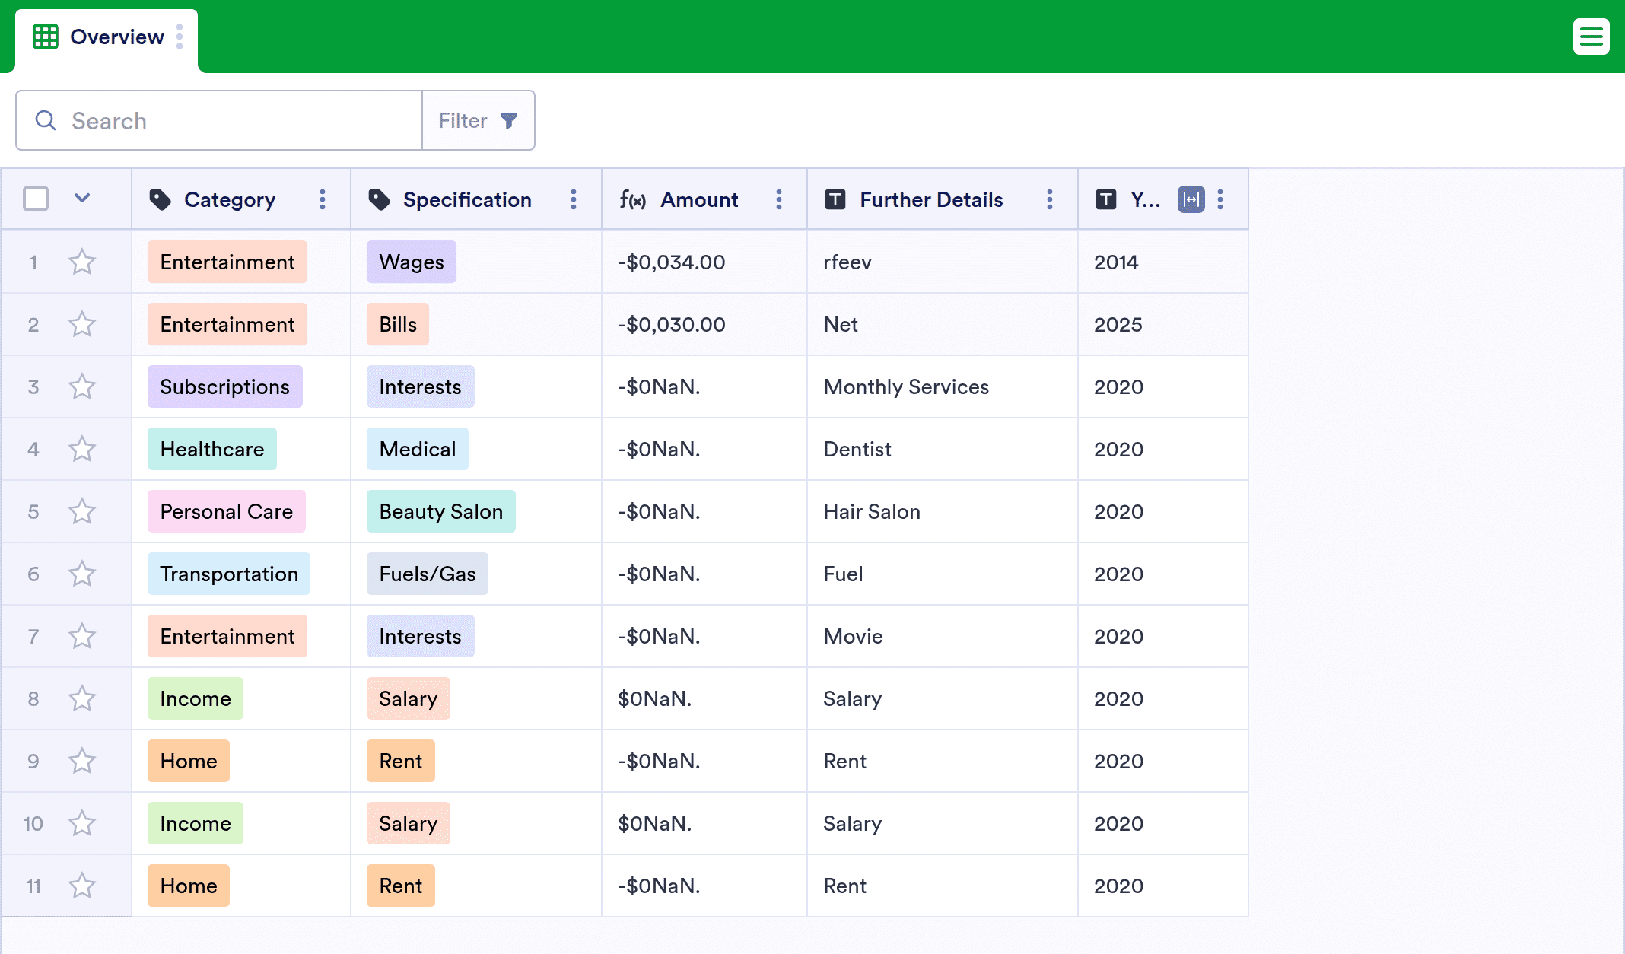Viewport: 1625px width, 954px height.
Task: Star row 6 Transportation
Action: [x=82, y=574]
